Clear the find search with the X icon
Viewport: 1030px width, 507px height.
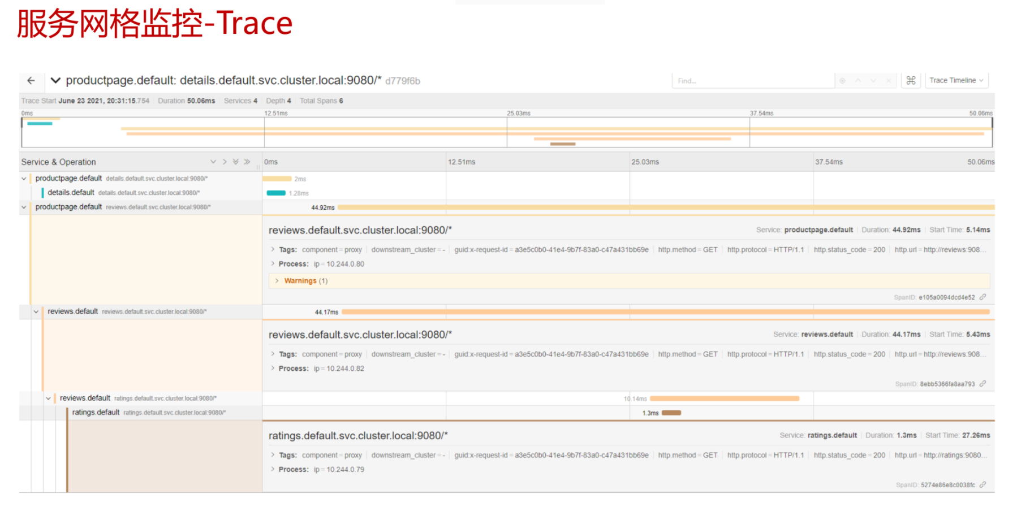pyautogui.click(x=889, y=81)
